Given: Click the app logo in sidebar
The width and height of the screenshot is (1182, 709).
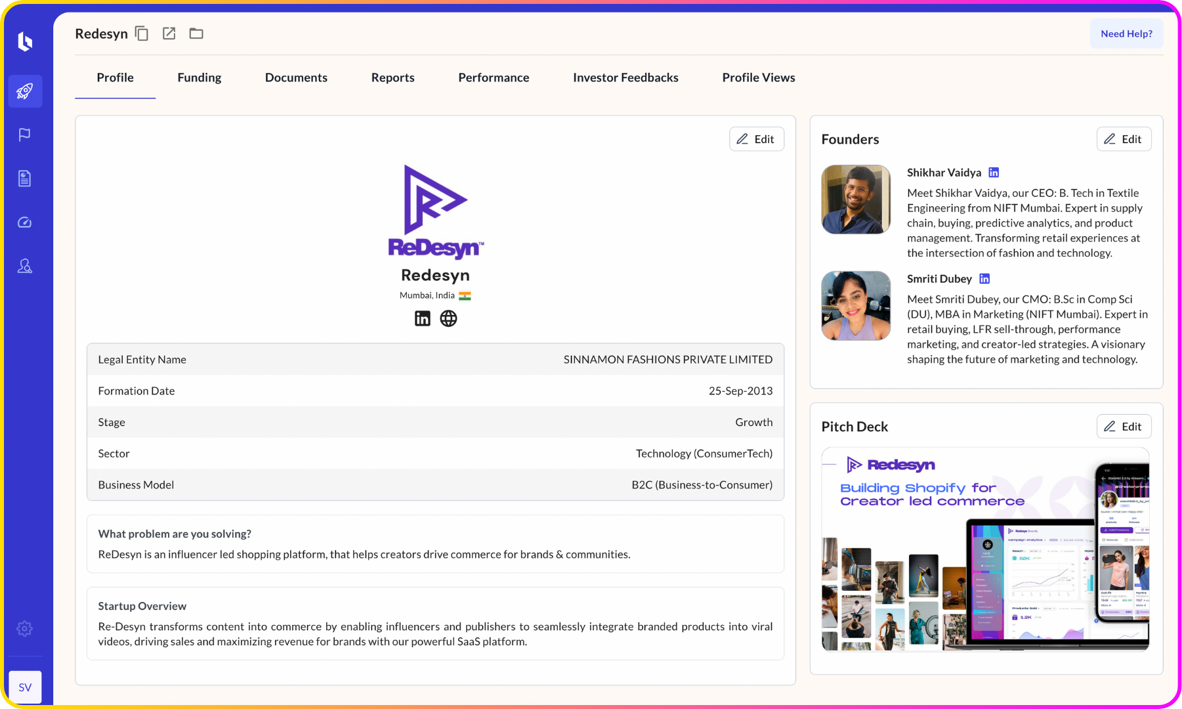Looking at the screenshot, I should point(25,41).
